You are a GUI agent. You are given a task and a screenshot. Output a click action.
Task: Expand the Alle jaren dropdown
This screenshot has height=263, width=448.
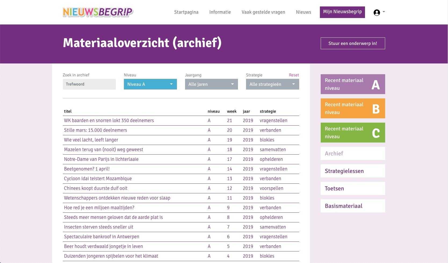click(211, 84)
